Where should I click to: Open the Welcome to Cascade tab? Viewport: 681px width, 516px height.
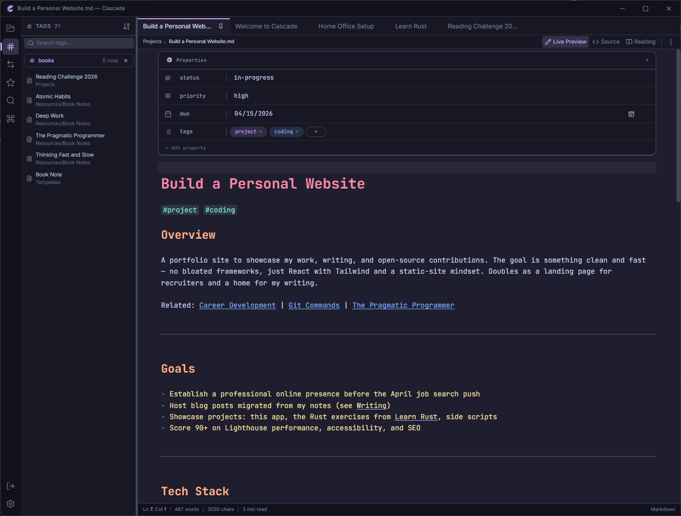point(266,26)
